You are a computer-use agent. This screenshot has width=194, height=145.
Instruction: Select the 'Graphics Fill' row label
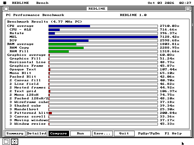(25, 59)
